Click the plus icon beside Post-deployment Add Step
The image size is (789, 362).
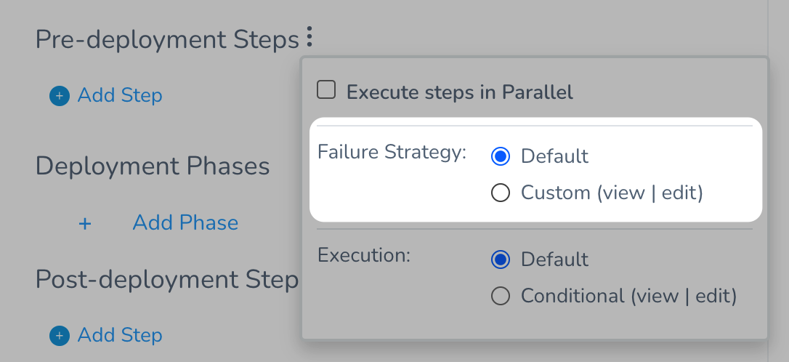(x=60, y=335)
